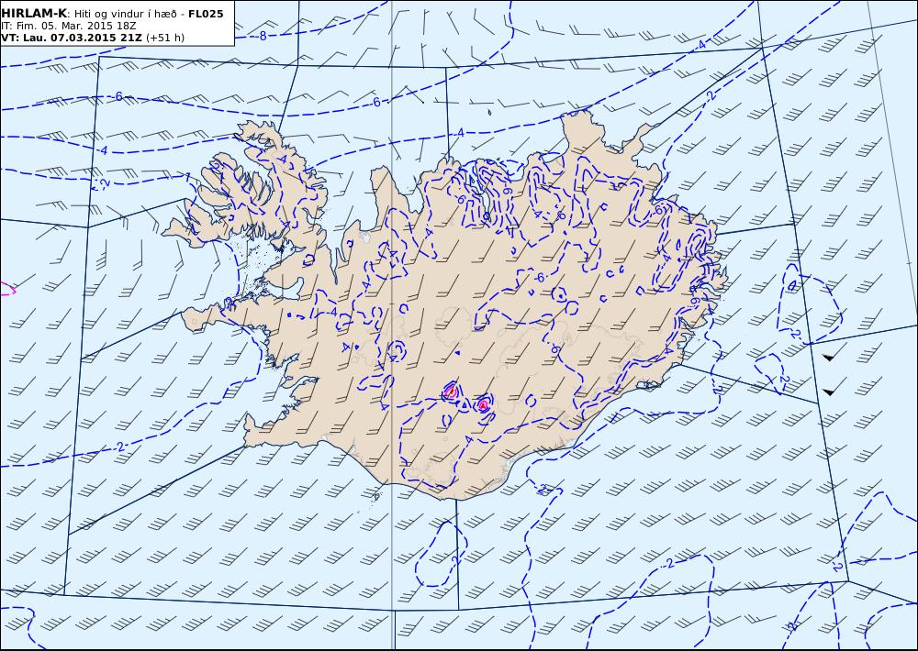The image size is (918, 651).
Task: Select the FL025 flight level label
Action: point(206,14)
